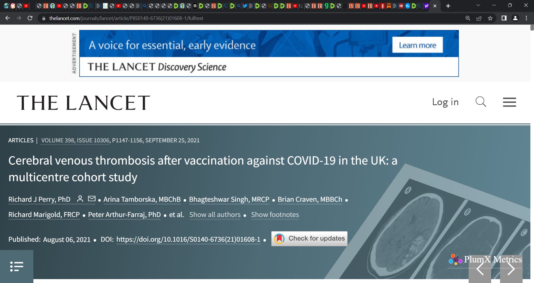Close the current active tab
The height and width of the screenshot is (283, 534).
(x=435, y=6)
